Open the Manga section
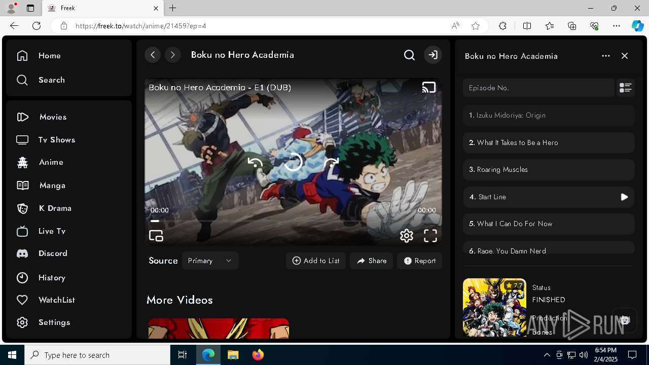 pos(41,186)
